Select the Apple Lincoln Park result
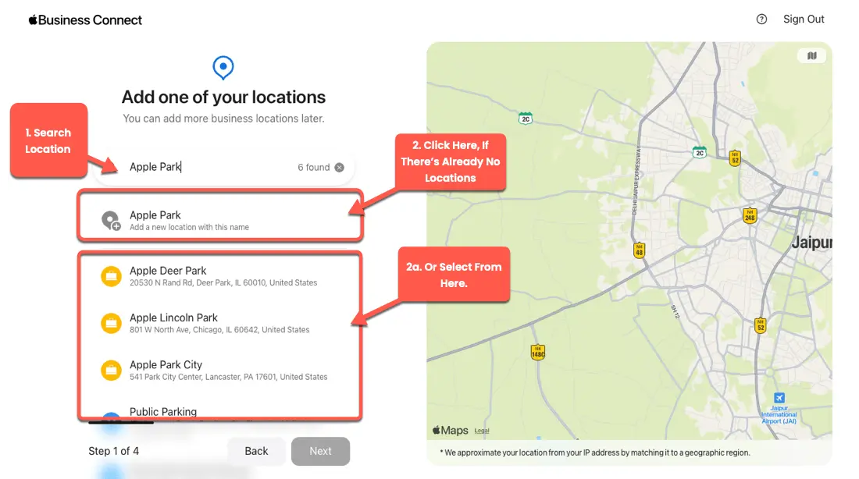Screen dimensions: 859x479 click(220, 324)
